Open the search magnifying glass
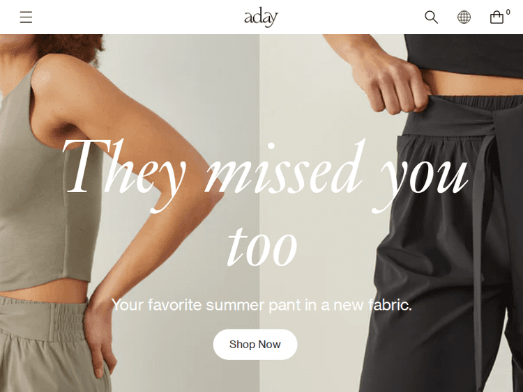Image resolution: width=523 pixels, height=392 pixels. coord(431,17)
